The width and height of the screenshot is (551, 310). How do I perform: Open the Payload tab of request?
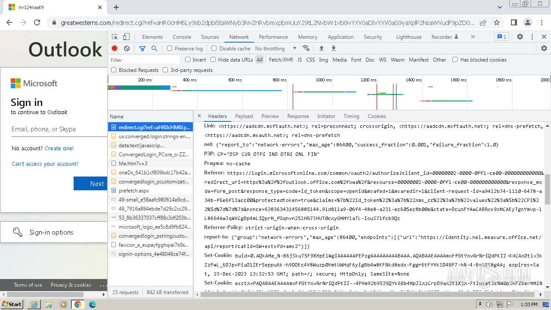pyautogui.click(x=244, y=116)
